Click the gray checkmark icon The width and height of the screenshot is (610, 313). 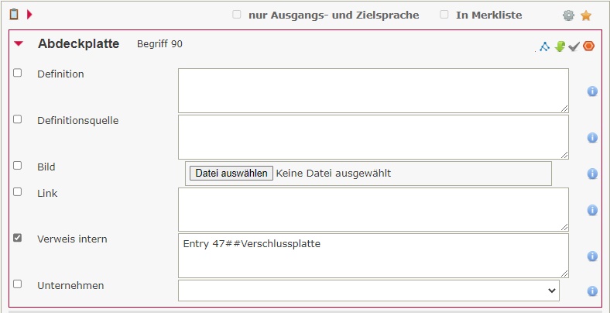574,46
